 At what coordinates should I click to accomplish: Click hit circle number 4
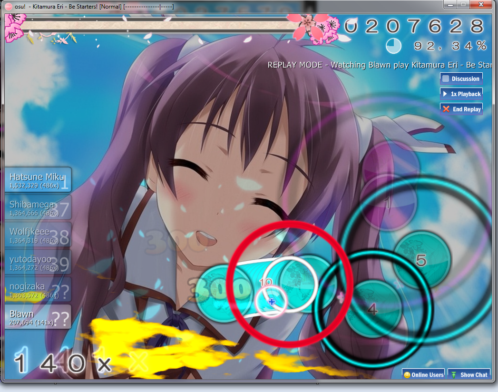click(x=372, y=309)
